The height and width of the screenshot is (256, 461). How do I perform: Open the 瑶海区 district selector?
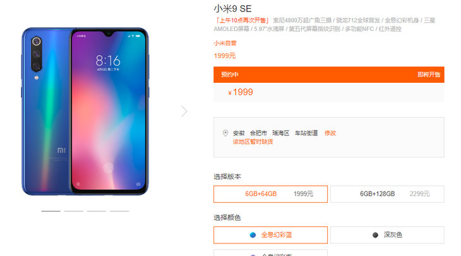[281, 133]
